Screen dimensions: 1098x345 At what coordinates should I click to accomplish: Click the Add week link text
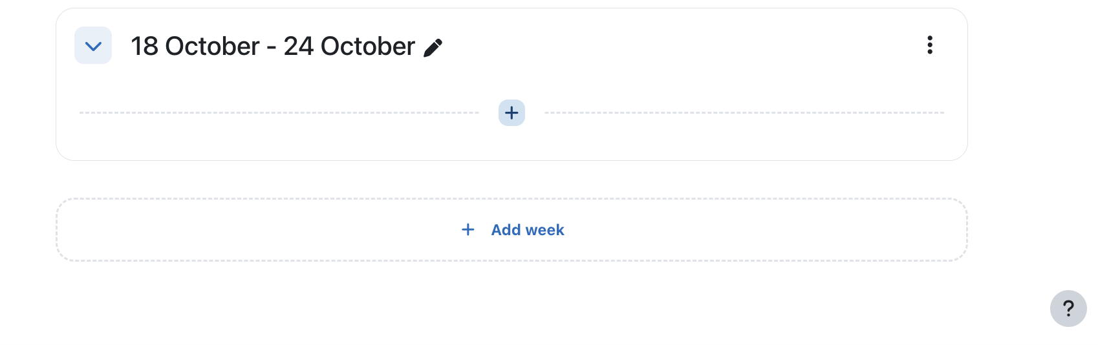click(x=528, y=230)
